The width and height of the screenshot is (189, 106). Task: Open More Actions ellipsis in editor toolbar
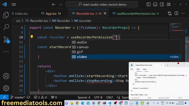183,13
